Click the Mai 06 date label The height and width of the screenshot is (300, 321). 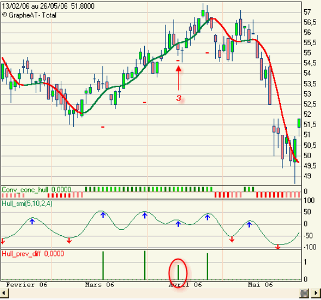click(260, 285)
